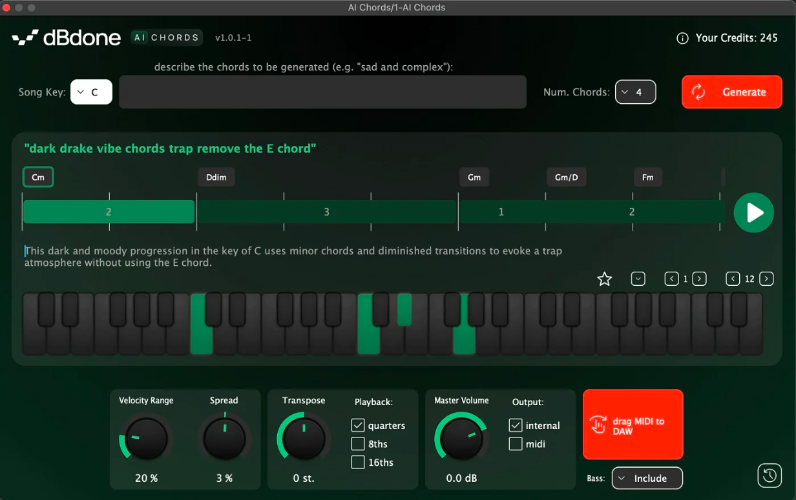The height and width of the screenshot is (500, 796).
Task: Play the chord progression
Action: 753,212
